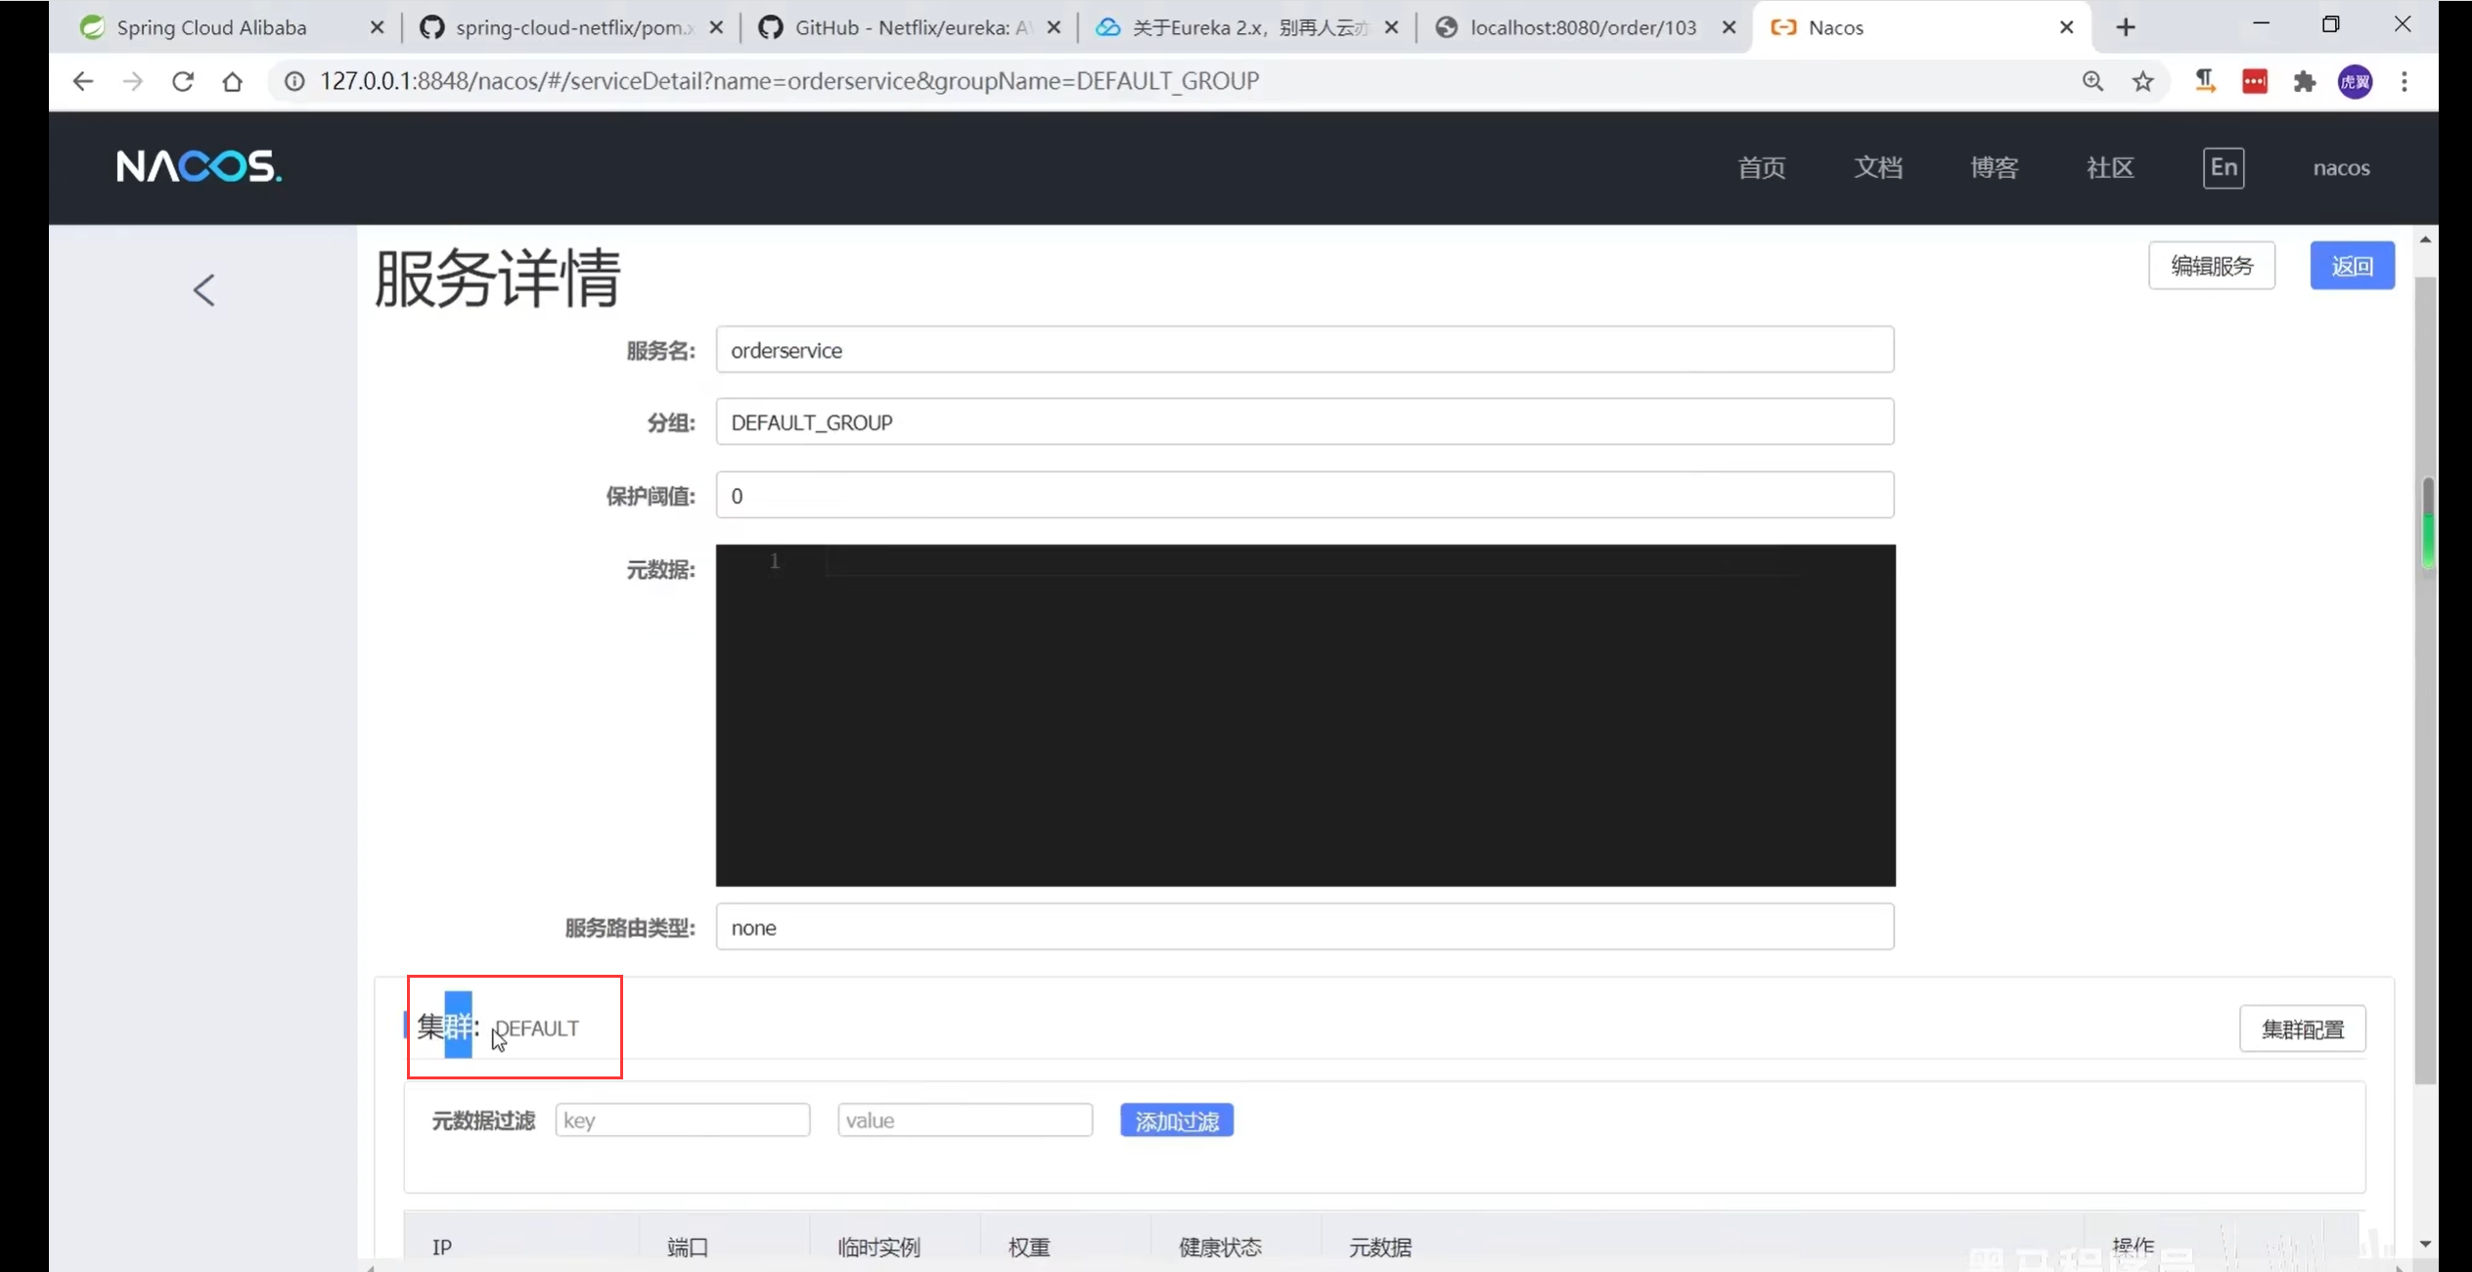
Task: Open Chrome three-dot menu
Action: click(x=2405, y=81)
